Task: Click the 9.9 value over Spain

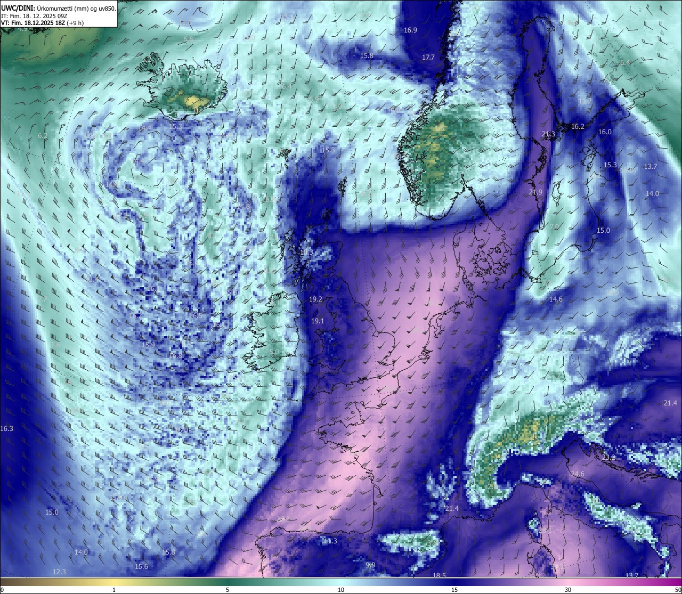Action: pos(370,565)
